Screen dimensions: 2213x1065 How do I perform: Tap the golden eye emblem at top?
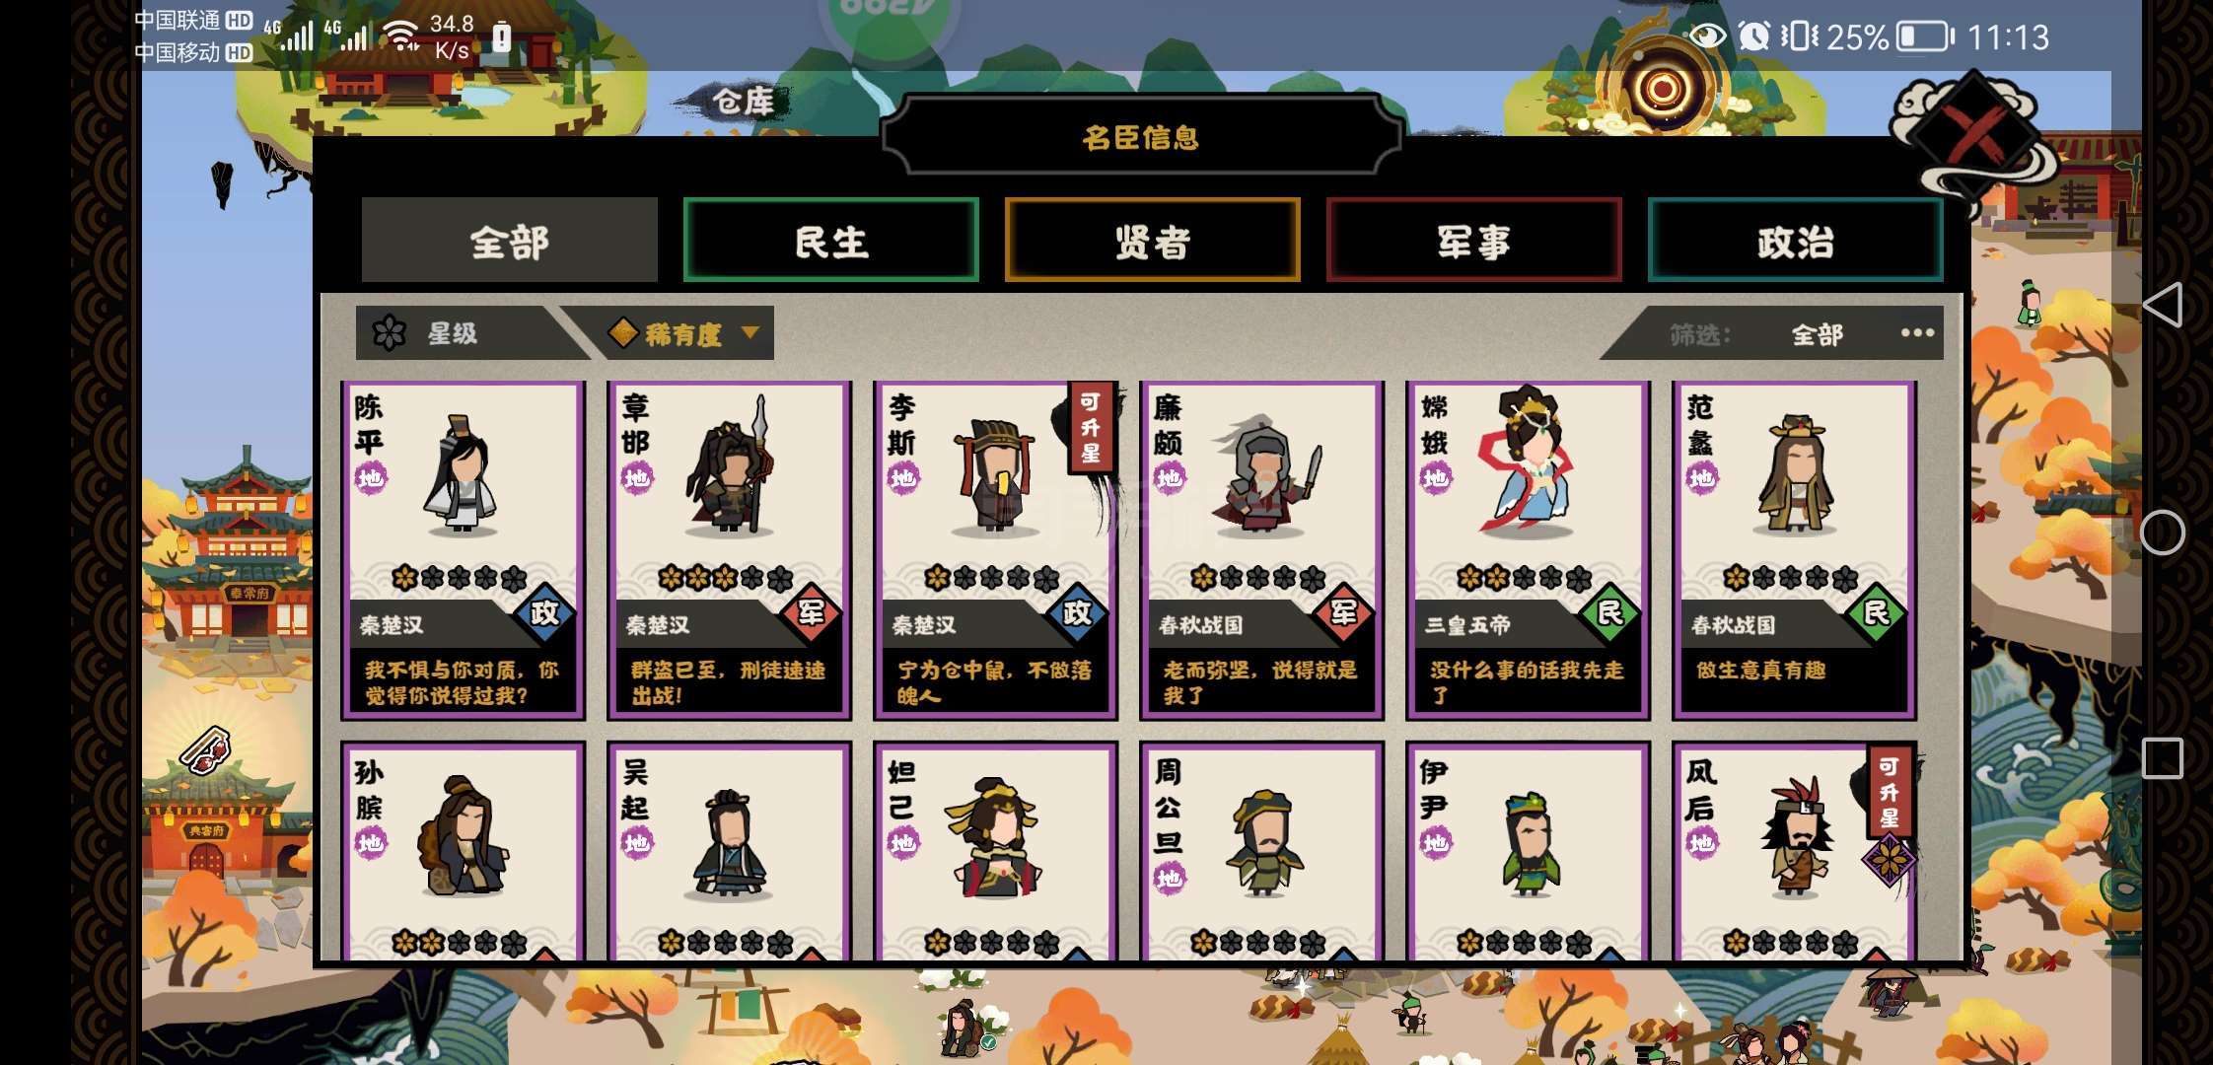tap(1663, 88)
